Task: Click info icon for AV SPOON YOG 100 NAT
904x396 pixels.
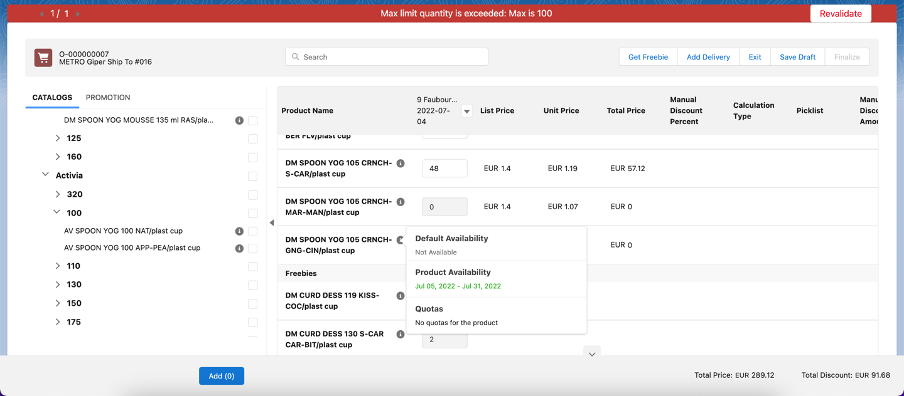Action: click(x=239, y=231)
